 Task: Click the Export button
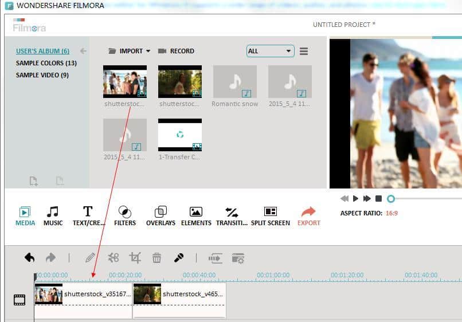(x=308, y=216)
